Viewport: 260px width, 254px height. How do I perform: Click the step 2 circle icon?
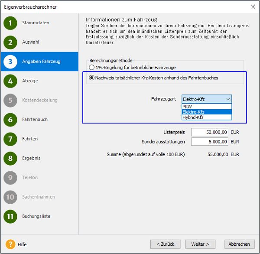tap(10, 42)
